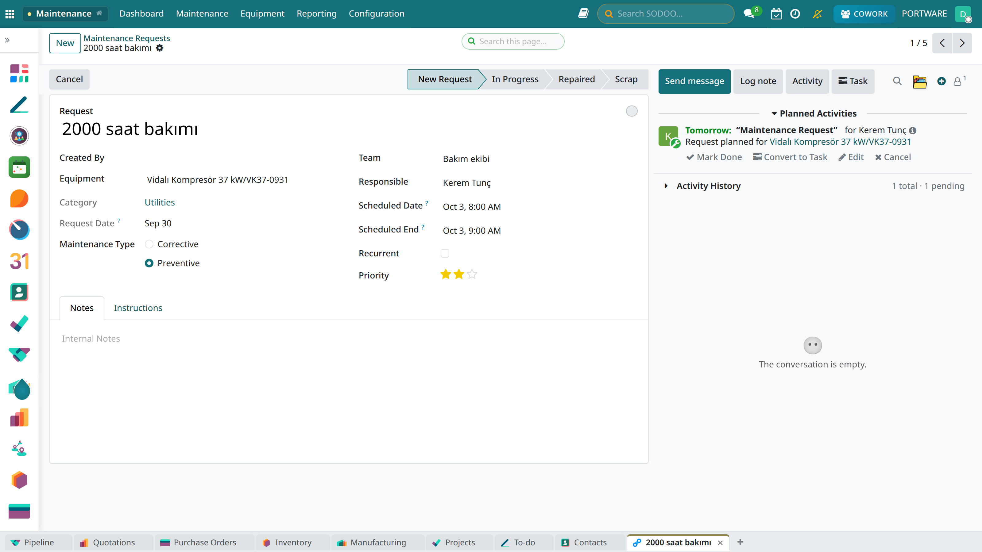Open the Configuration menu

tap(376, 14)
